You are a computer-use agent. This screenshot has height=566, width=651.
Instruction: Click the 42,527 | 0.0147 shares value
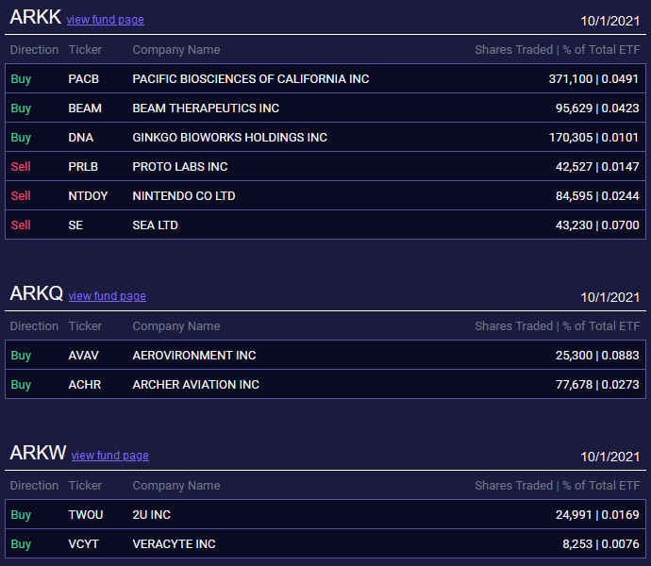(597, 167)
